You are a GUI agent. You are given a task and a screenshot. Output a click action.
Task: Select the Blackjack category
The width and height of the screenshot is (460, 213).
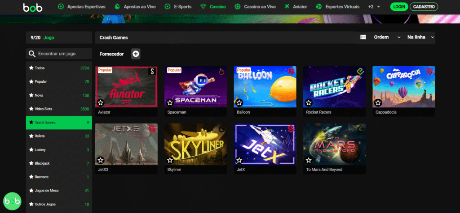(59, 163)
